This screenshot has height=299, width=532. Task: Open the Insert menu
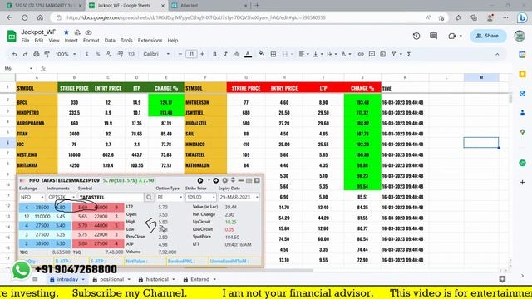tap(71, 41)
